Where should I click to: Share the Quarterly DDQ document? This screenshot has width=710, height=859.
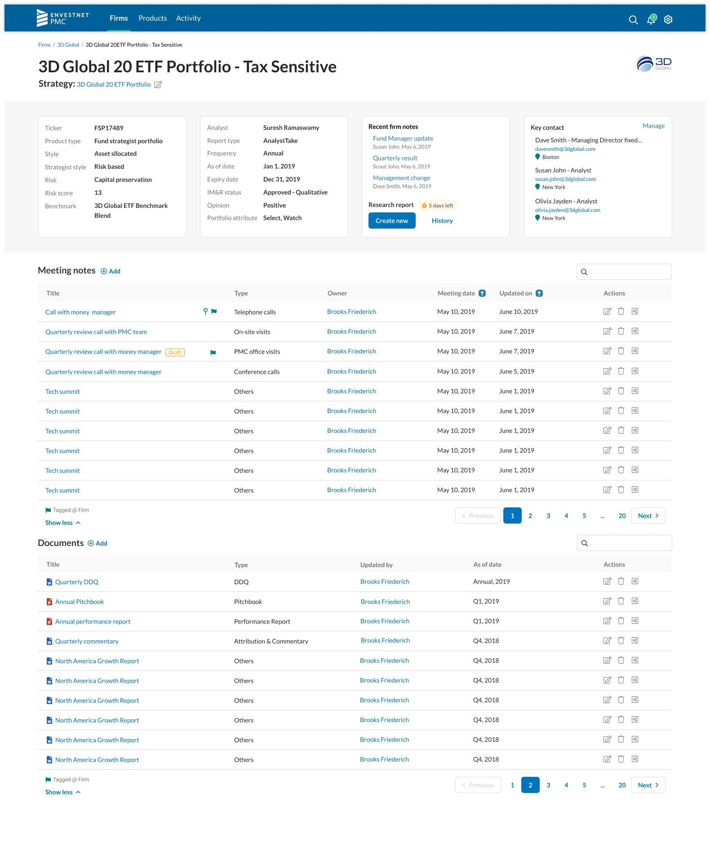point(635,581)
